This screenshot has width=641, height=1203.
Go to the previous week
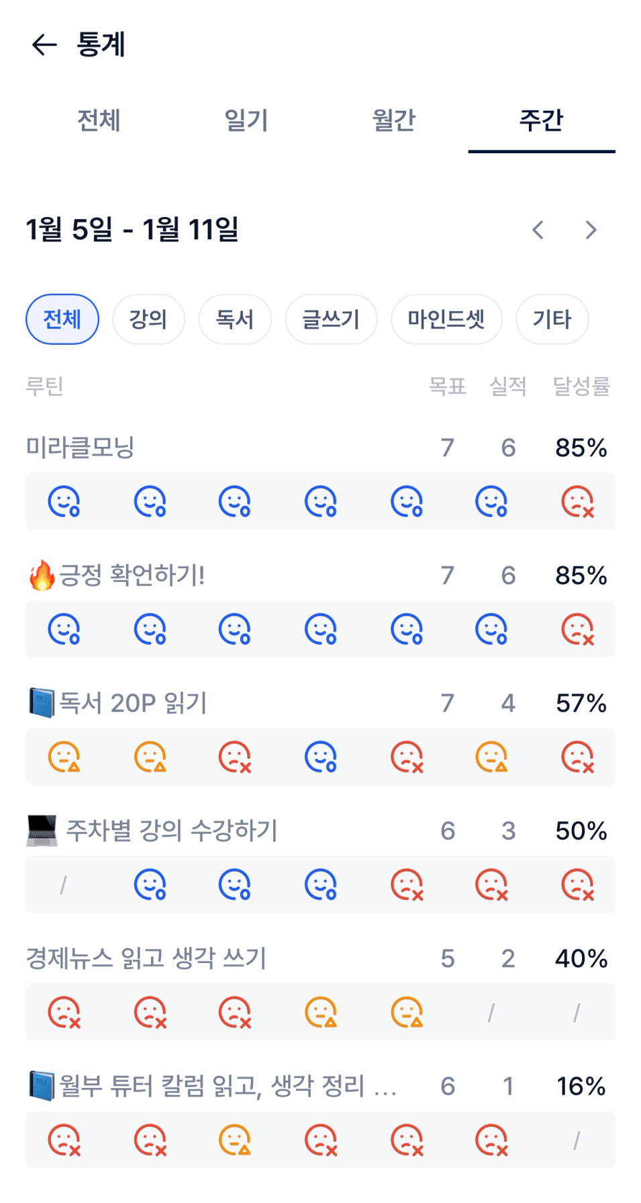(x=538, y=231)
